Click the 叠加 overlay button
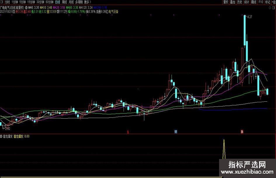 pos(233,2)
